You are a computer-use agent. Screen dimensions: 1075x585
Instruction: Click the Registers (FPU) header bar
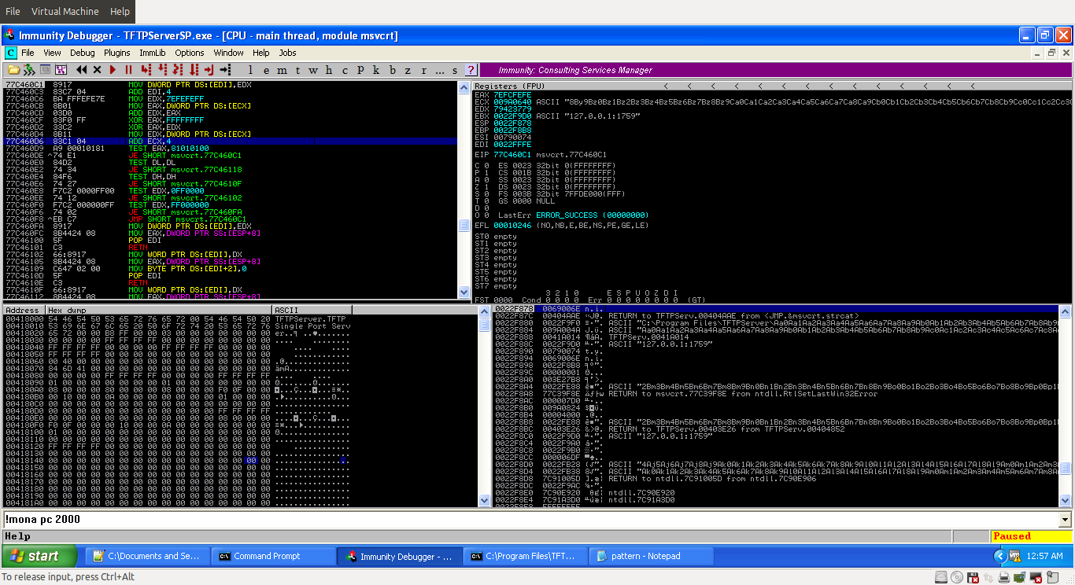[772, 85]
